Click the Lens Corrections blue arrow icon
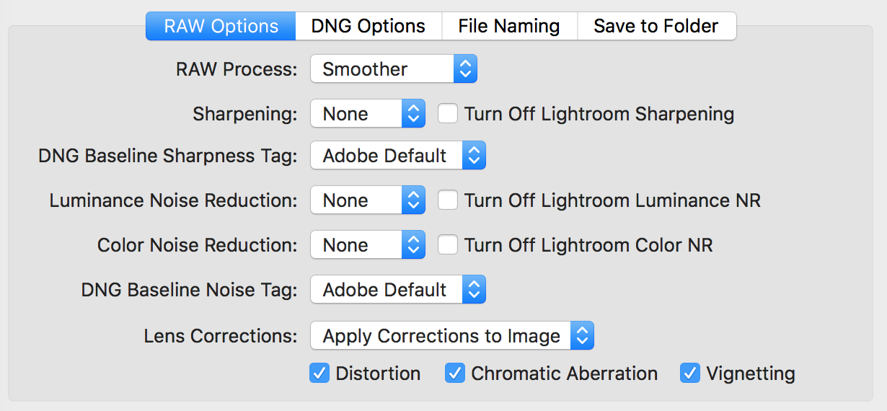The image size is (887, 411). click(582, 336)
